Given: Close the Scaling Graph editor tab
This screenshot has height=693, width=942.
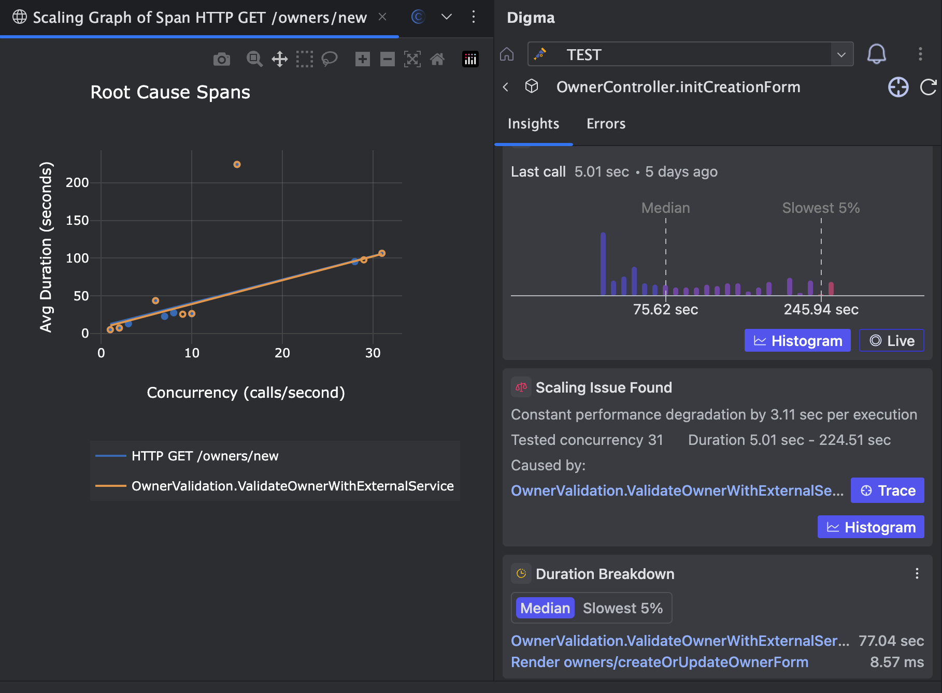Looking at the screenshot, I should (382, 17).
